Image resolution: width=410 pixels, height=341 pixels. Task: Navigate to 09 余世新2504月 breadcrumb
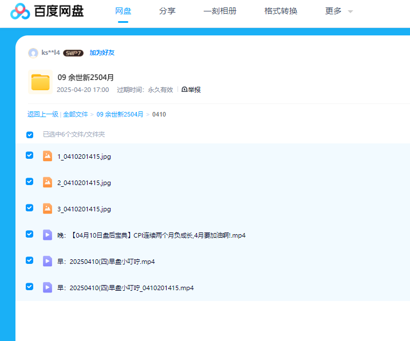tap(120, 114)
